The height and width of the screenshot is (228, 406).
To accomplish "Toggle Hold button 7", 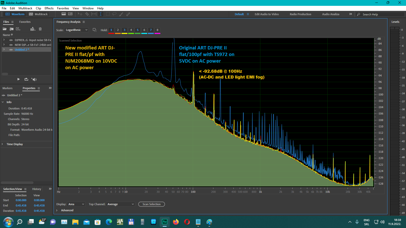I will point(151,30).
